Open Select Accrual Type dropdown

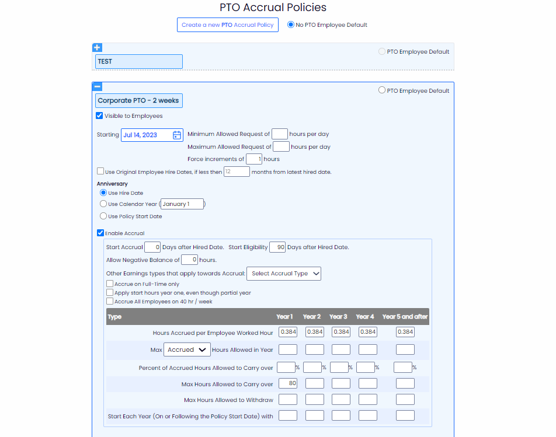284,274
